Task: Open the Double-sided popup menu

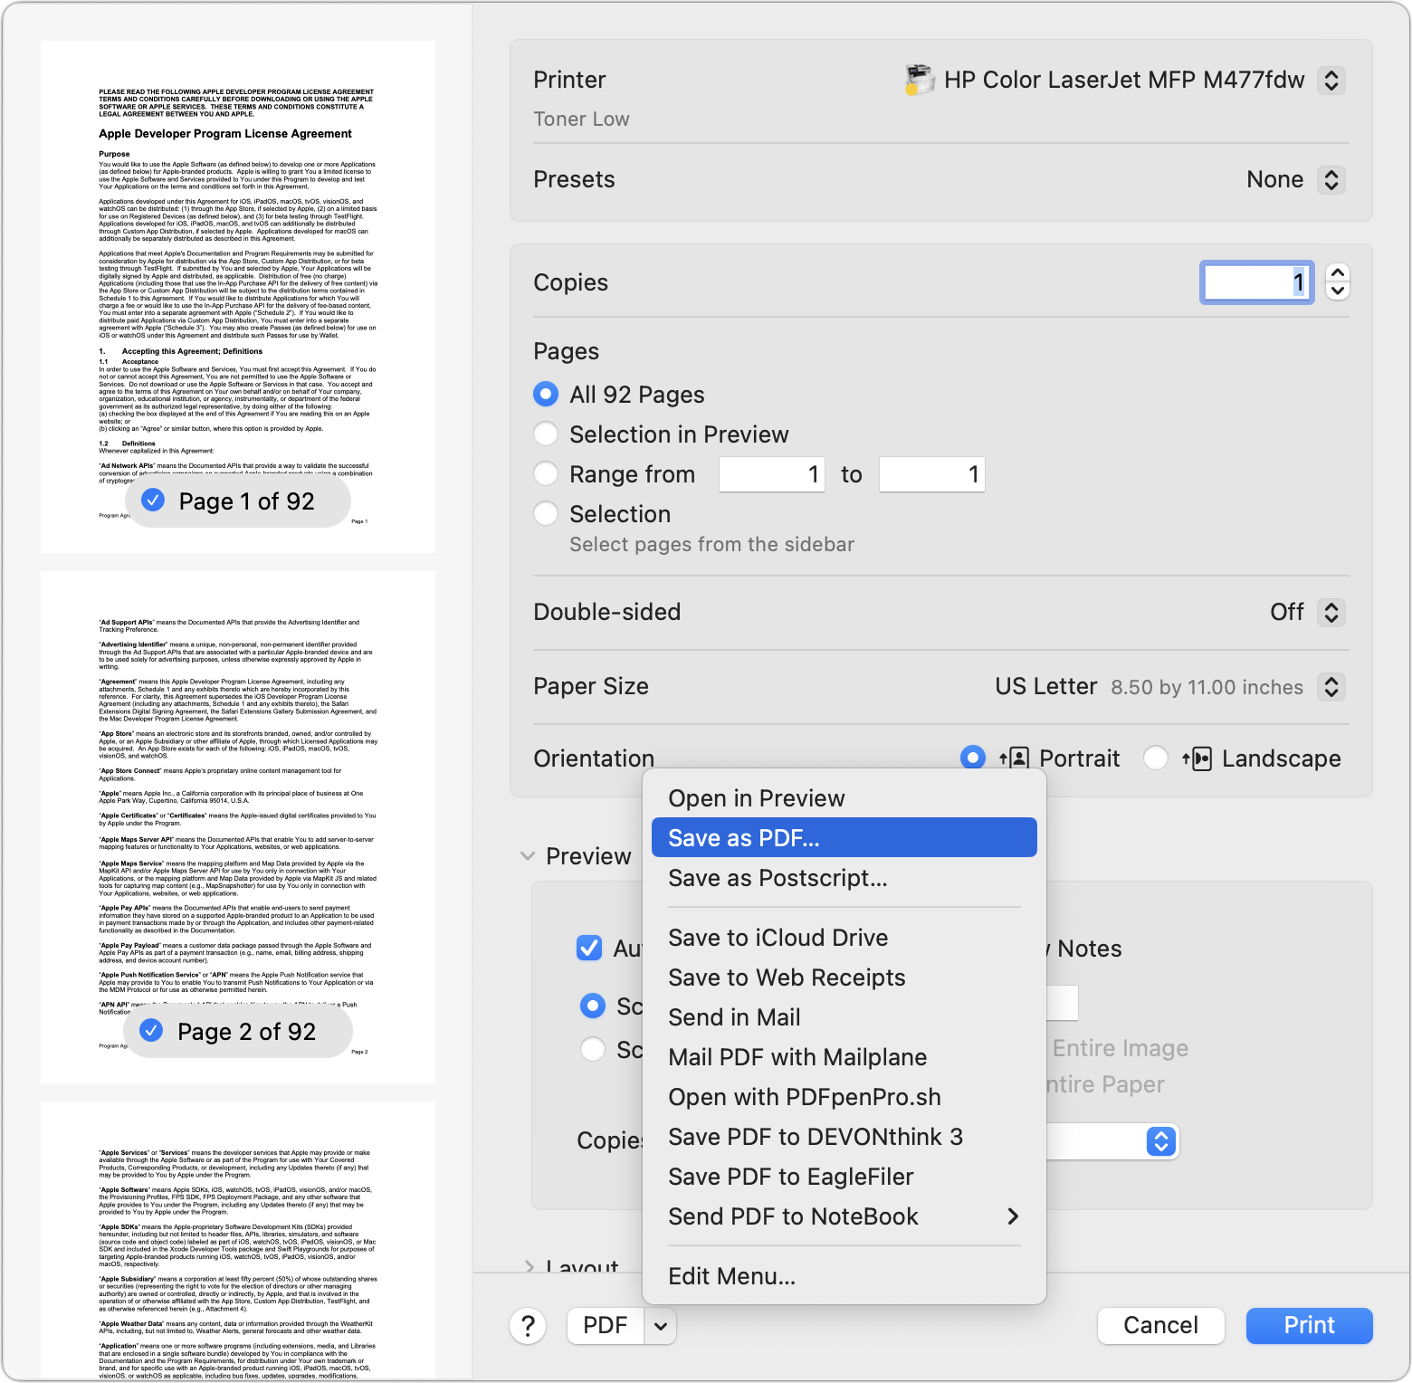Action: [x=1331, y=612]
